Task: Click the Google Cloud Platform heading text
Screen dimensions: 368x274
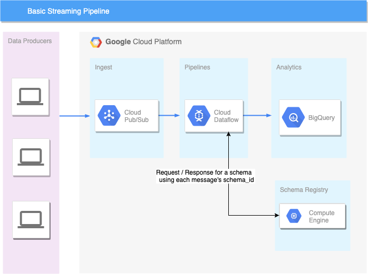Action: coord(143,42)
